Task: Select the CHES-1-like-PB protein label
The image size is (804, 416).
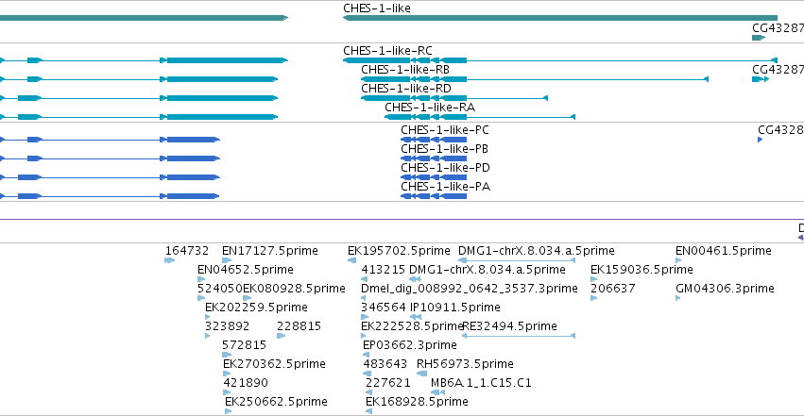Action: pyautogui.click(x=445, y=149)
